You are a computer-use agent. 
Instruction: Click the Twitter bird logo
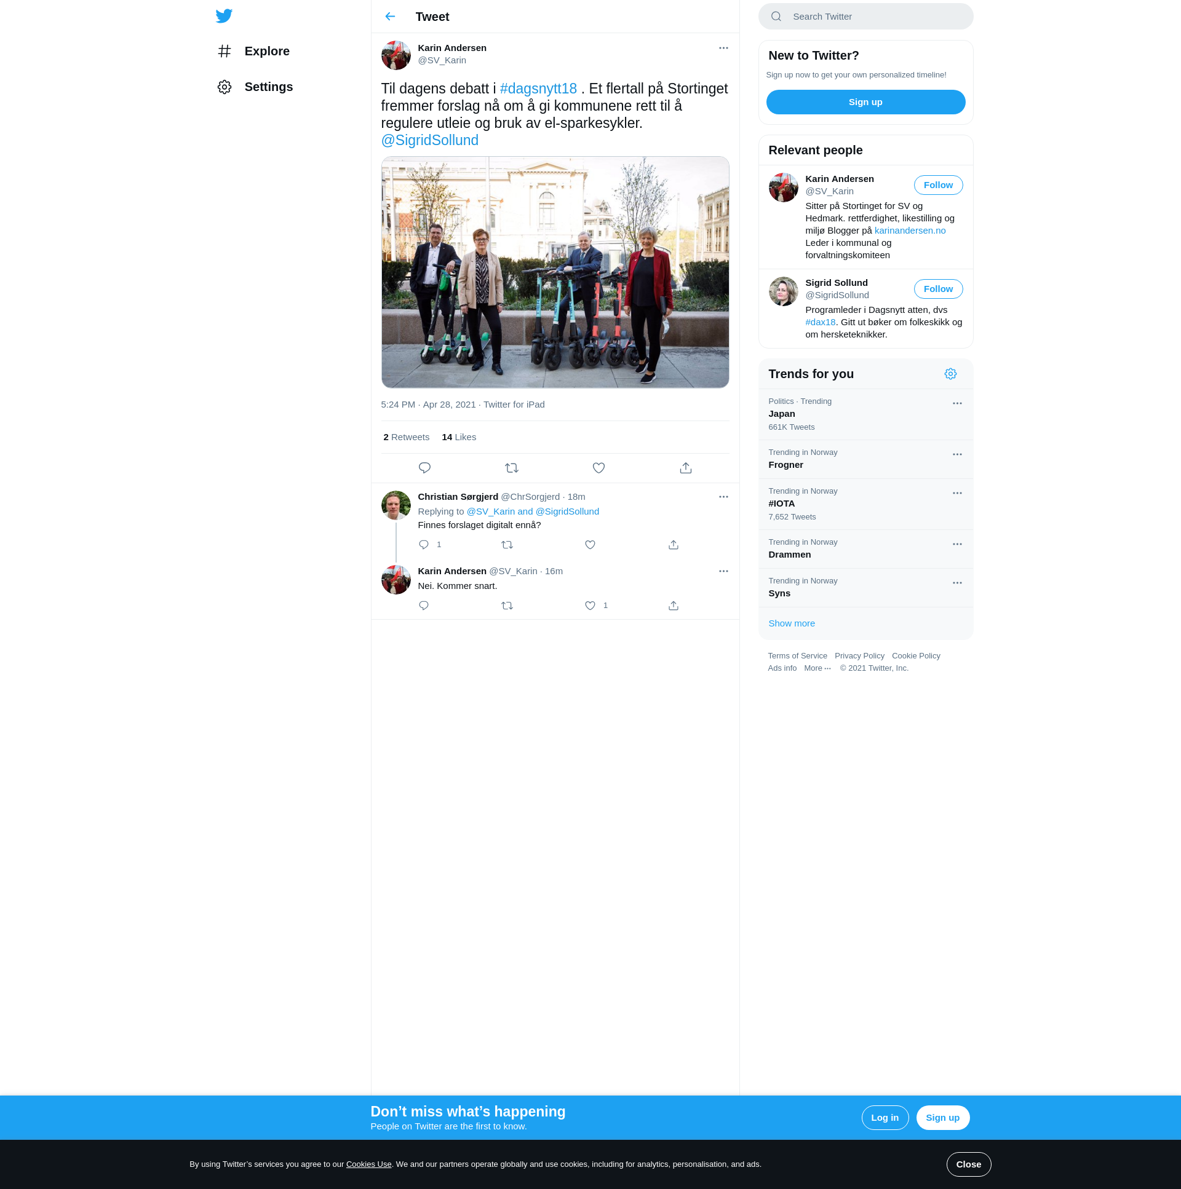pos(224,16)
